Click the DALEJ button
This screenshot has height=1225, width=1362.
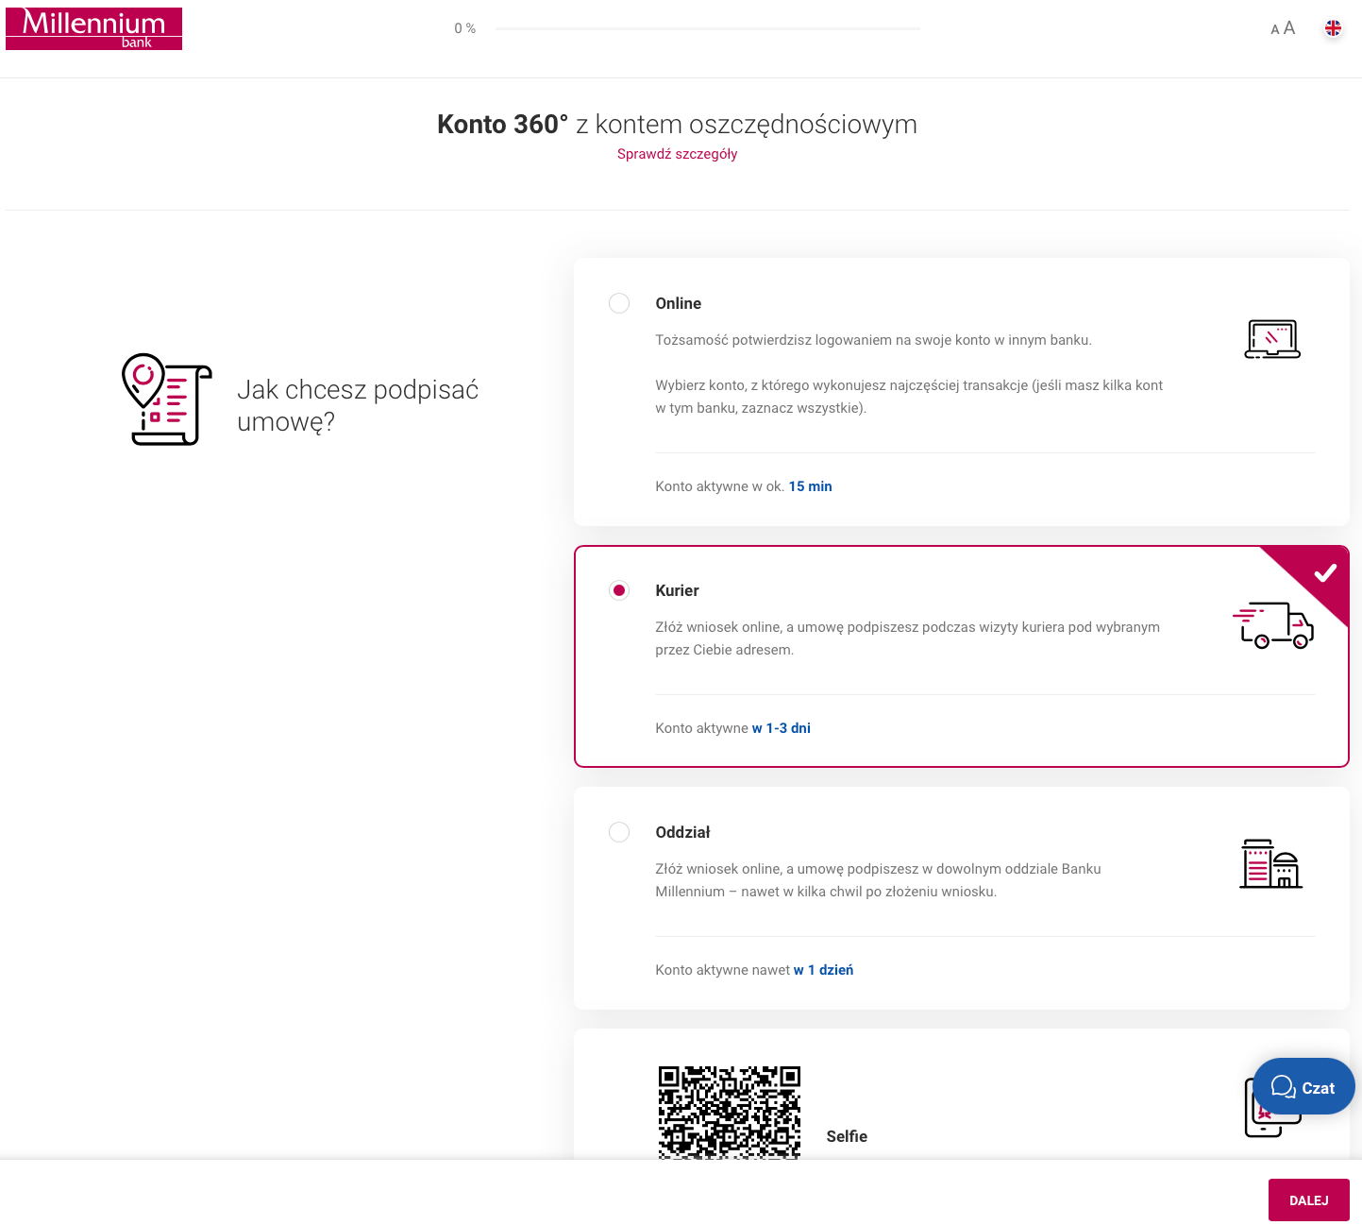pos(1308,1199)
